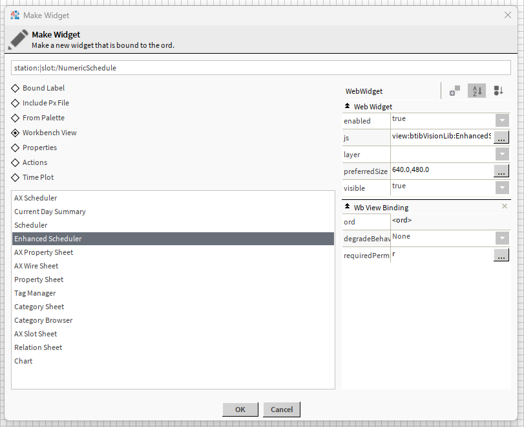Toggle alphabetical A-Z property sorting
This screenshot has height=427, width=524.
477,91
